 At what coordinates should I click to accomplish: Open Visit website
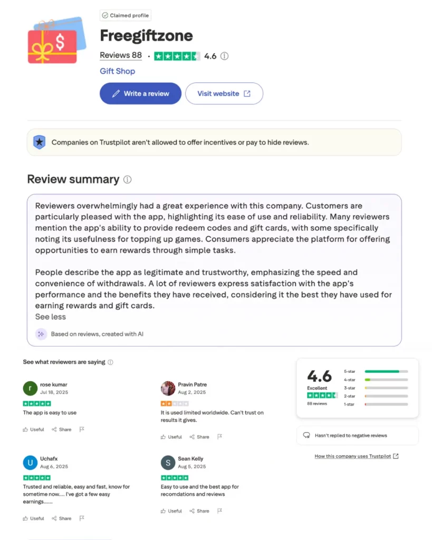[x=224, y=93]
